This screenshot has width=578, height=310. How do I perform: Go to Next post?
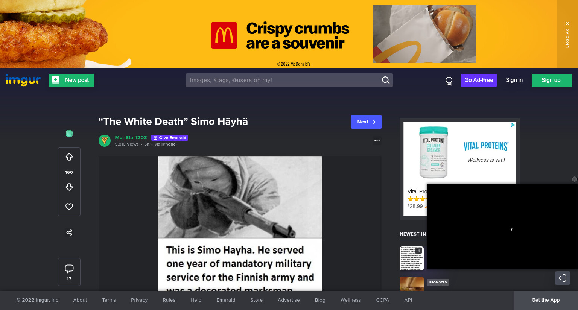366,122
